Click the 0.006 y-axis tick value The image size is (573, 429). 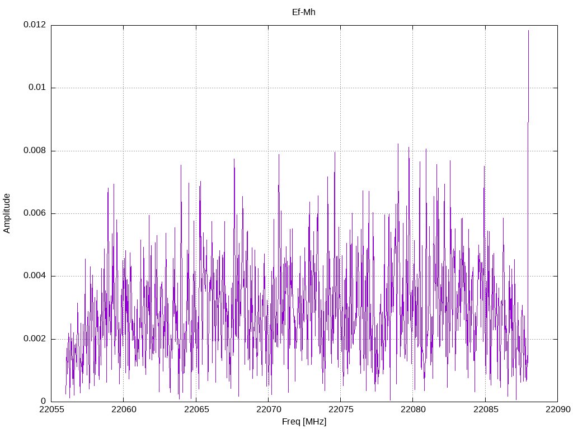click(x=35, y=213)
